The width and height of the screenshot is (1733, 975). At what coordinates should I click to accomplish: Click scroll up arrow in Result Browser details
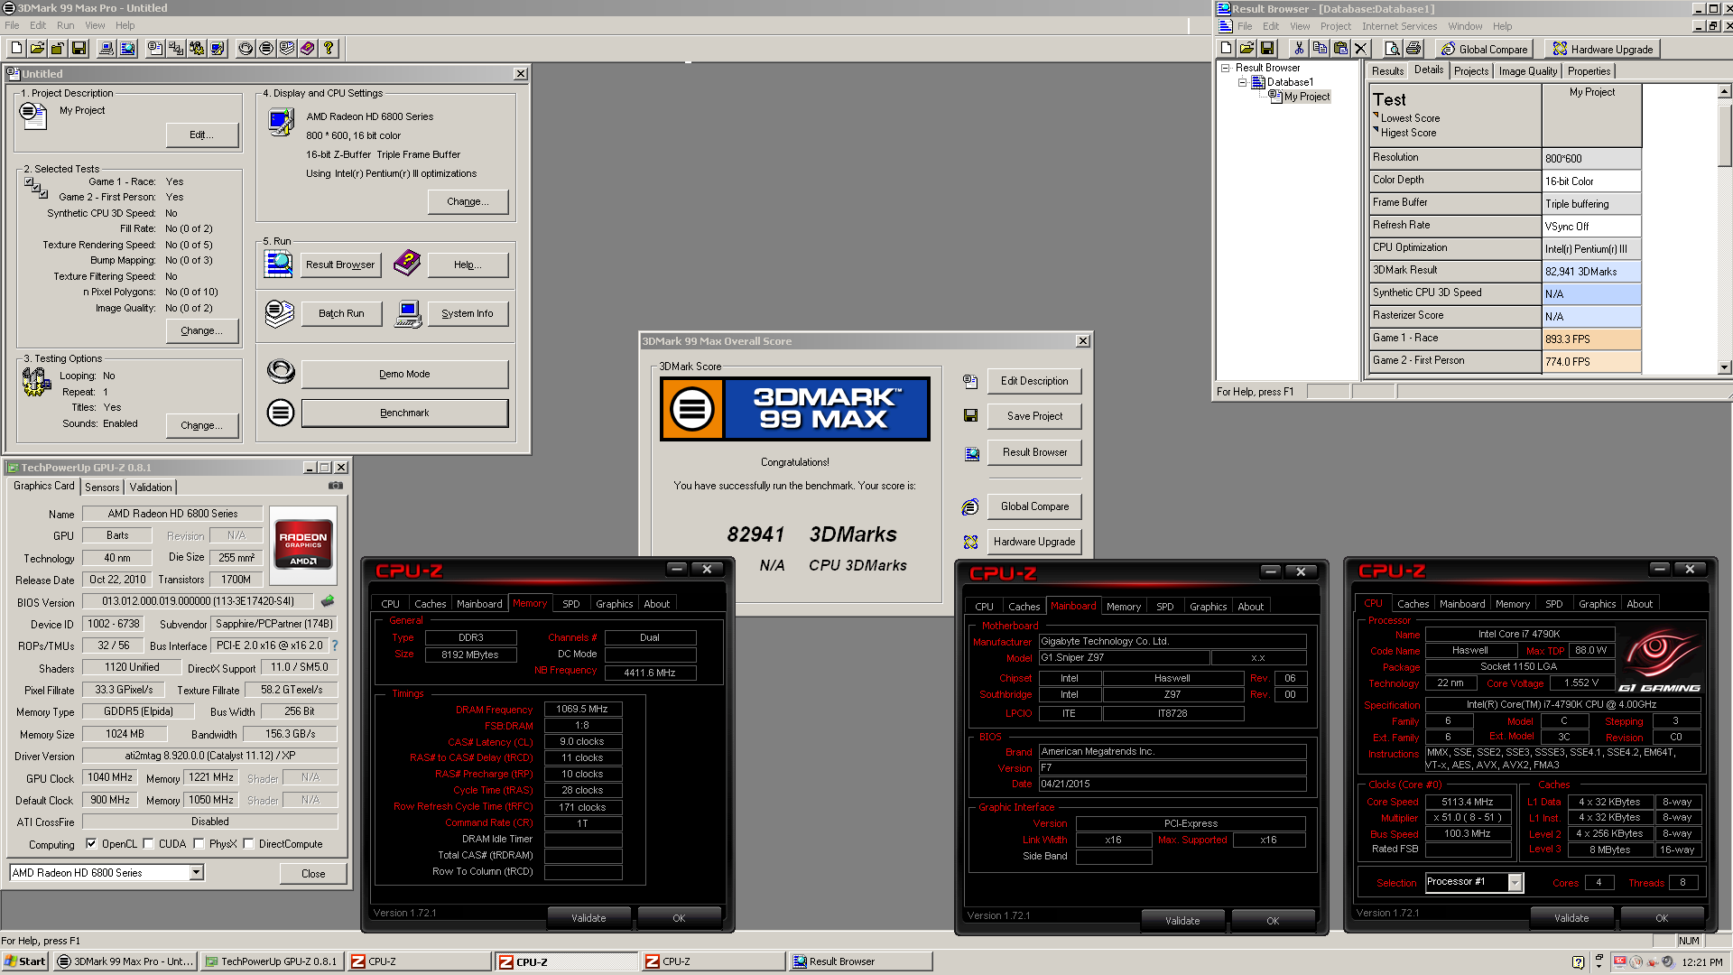click(1724, 91)
